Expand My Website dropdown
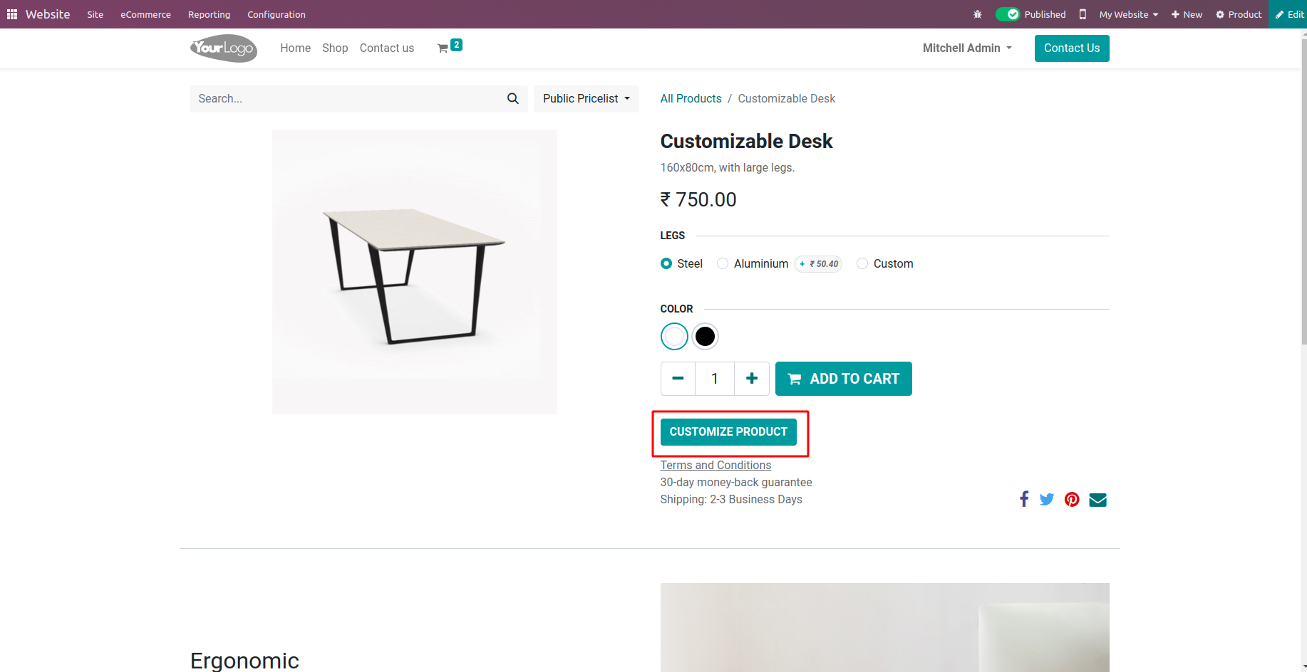 pos(1128,14)
